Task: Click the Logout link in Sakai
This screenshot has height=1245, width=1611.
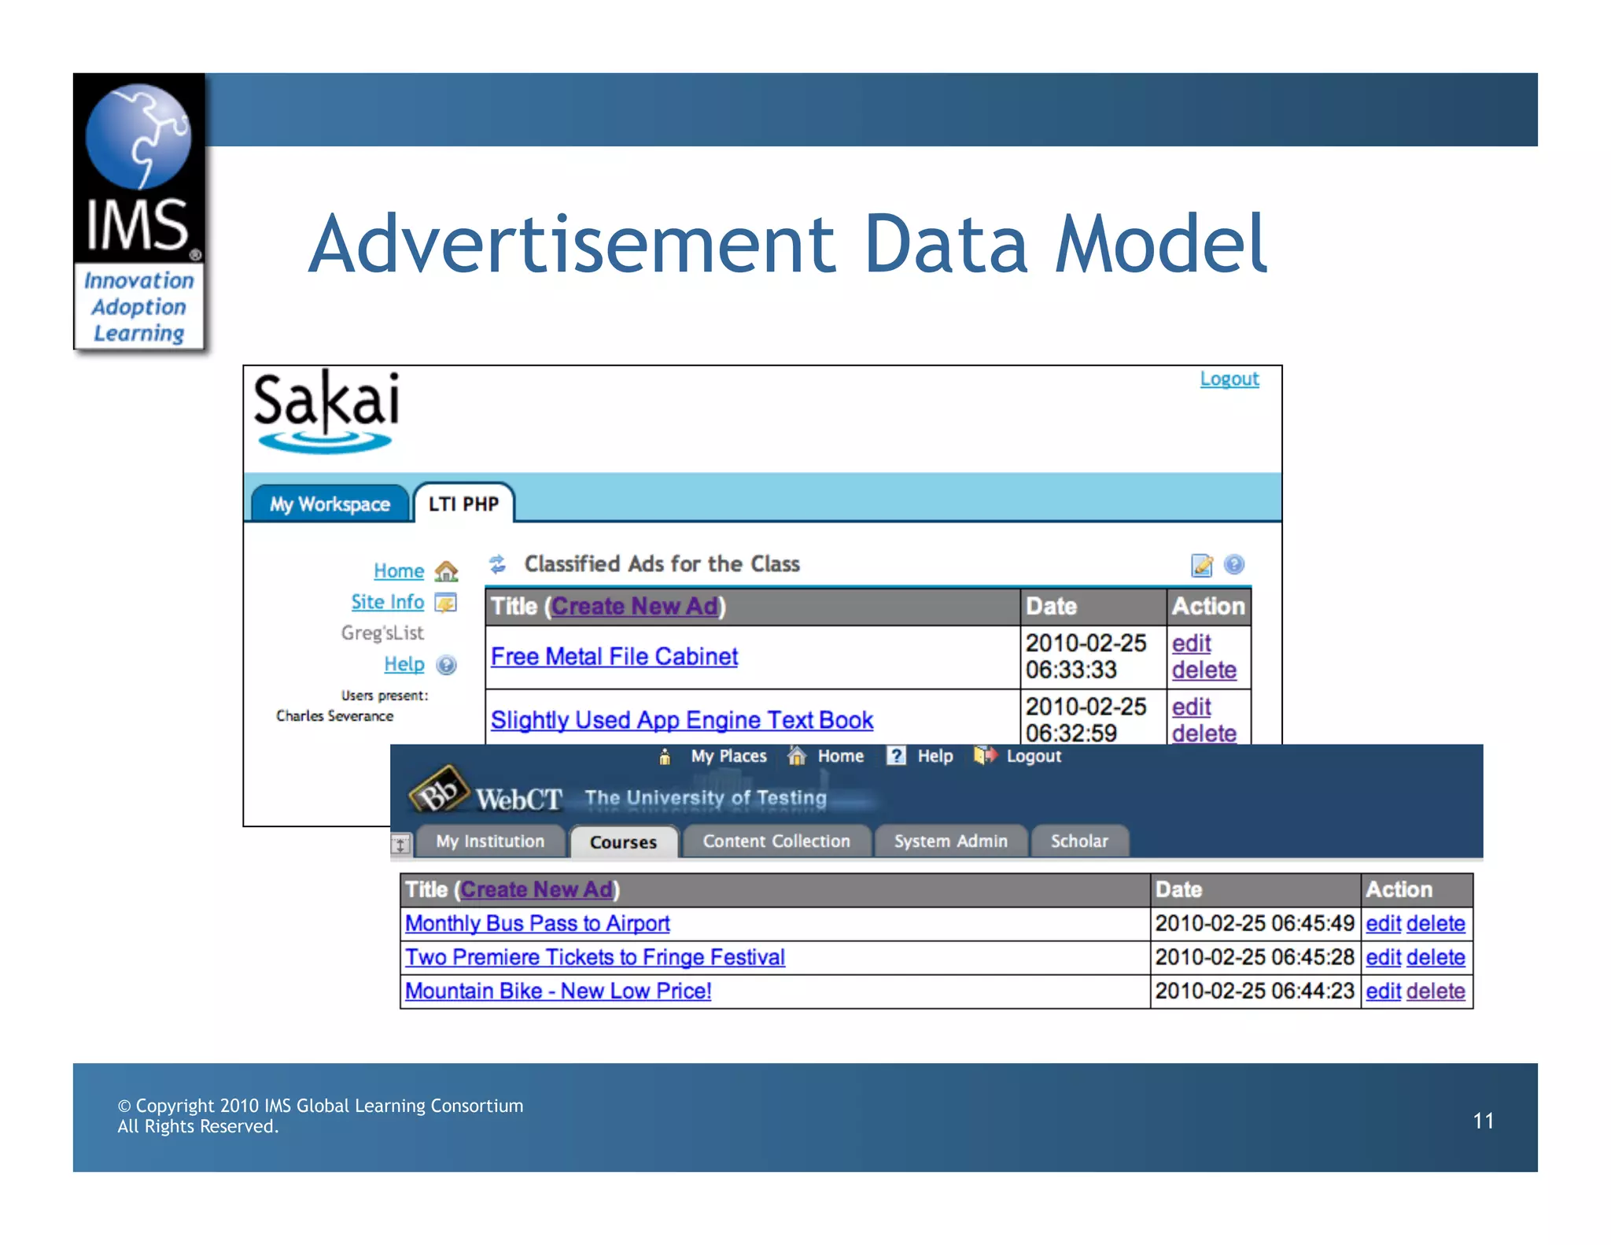Action: [x=1229, y=379]
